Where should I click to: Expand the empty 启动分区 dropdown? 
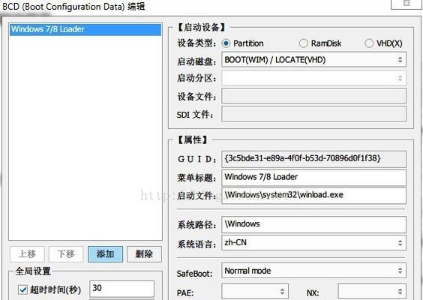313,78
